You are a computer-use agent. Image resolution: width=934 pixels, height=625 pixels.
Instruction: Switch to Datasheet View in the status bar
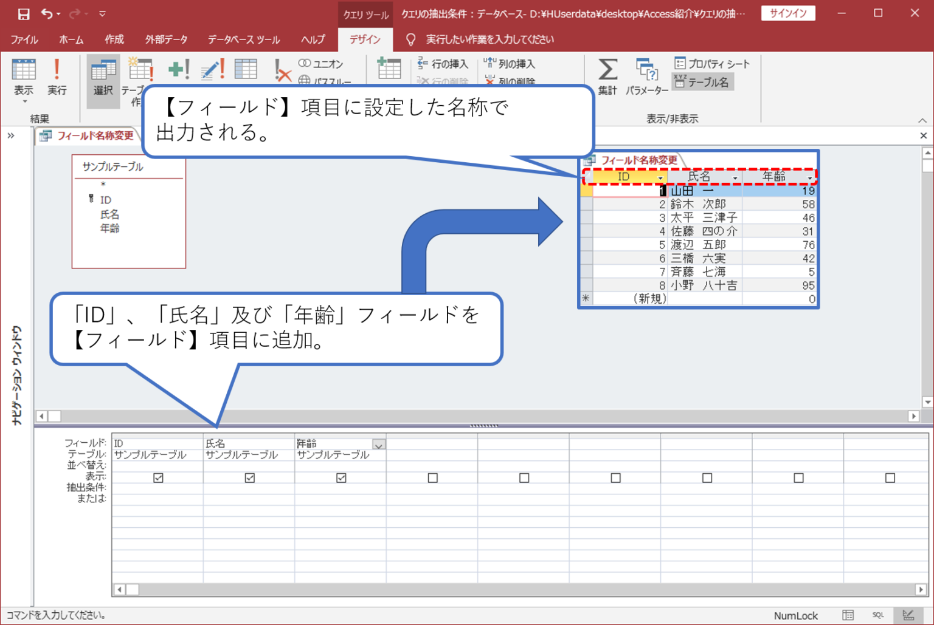(x=848, y=615)
